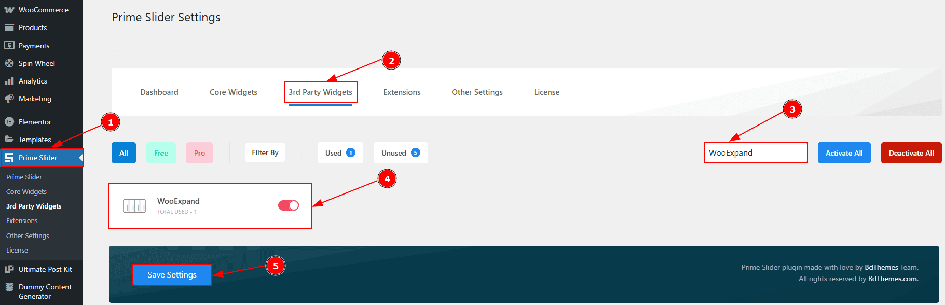Open the Core Widgets submenu item in sidebar

pyautogui.click(x=26, y=191)
